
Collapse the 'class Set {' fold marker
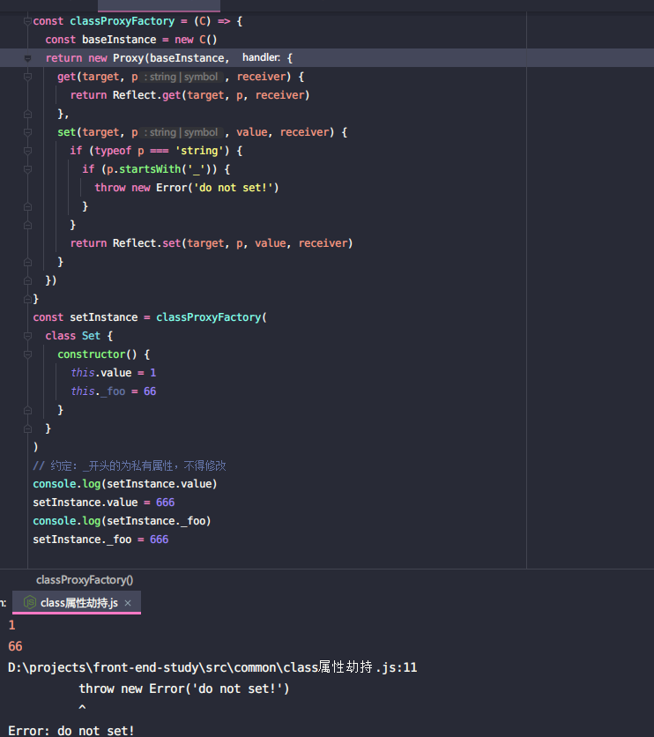27,336
